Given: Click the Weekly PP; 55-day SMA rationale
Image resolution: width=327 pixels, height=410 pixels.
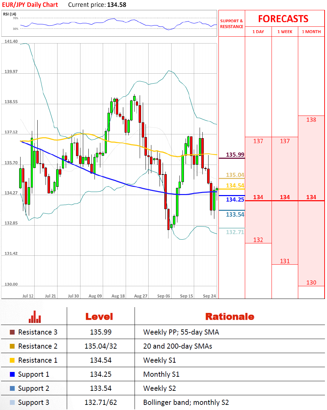Looking at the screenshot, I should point(181,332).
